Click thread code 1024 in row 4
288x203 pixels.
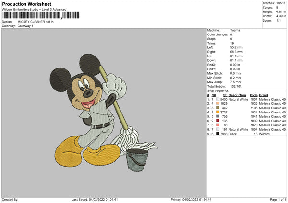click(x=254, y=113)
